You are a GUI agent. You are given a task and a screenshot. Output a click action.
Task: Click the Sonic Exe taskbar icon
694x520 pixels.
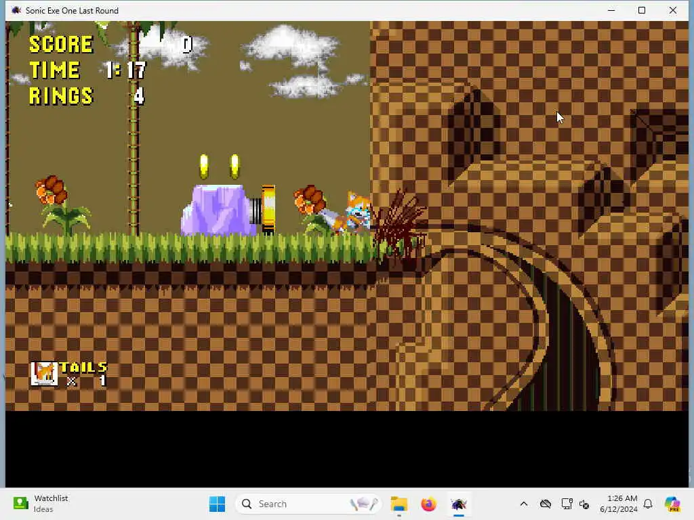(x=459, y=504)
